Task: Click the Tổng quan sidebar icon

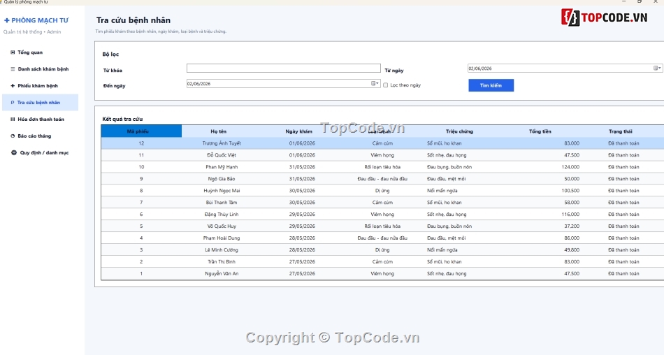Action: click(x=13, y=52)
